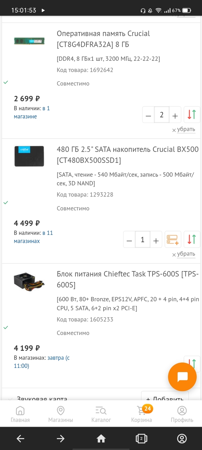This screenshot has height=450, width=202.
Task: Tap the orange chat support bubble
Action: coord(182,377)
